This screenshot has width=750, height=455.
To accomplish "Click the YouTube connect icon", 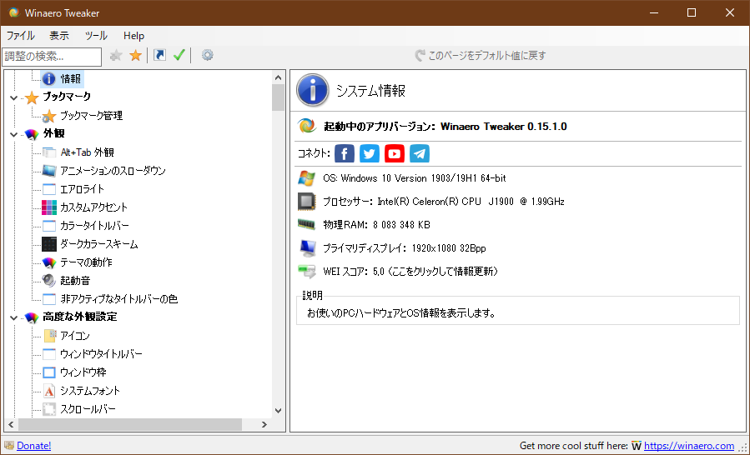I will coord(395,153).
